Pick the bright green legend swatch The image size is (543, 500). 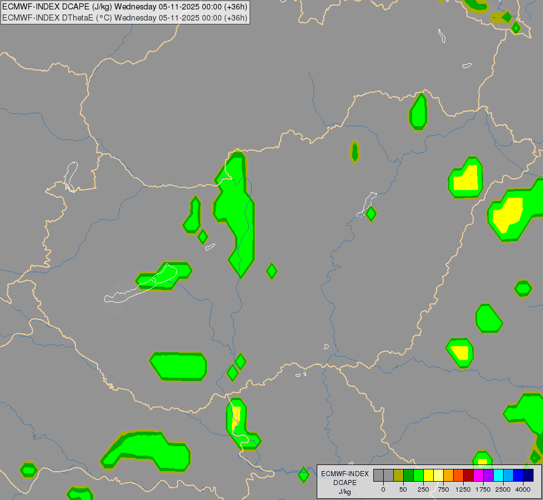point(419,475)
